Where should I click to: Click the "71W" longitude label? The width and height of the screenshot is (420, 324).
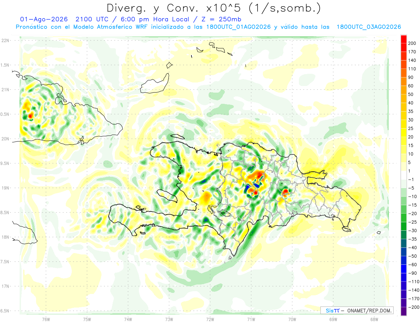(251, 319)
